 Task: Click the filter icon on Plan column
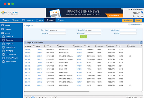[x=95, y=46]
